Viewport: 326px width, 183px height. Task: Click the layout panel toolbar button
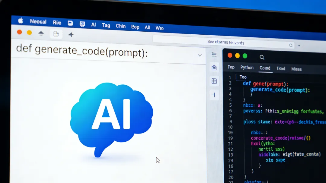pyautogui.click(x=56, y=34)
